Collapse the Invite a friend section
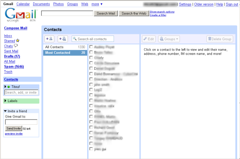 coord(5,111)
